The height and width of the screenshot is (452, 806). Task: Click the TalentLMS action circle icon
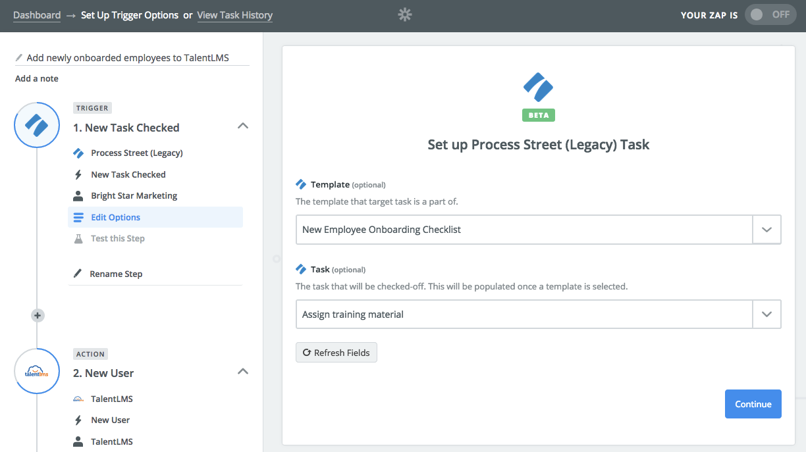(x=37, y=371)
